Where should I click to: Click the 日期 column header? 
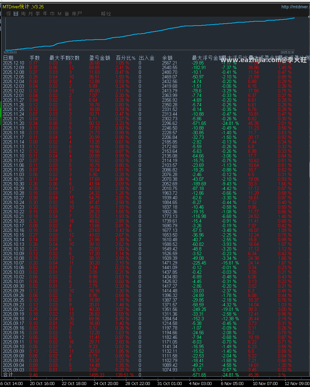pos(8,58)
